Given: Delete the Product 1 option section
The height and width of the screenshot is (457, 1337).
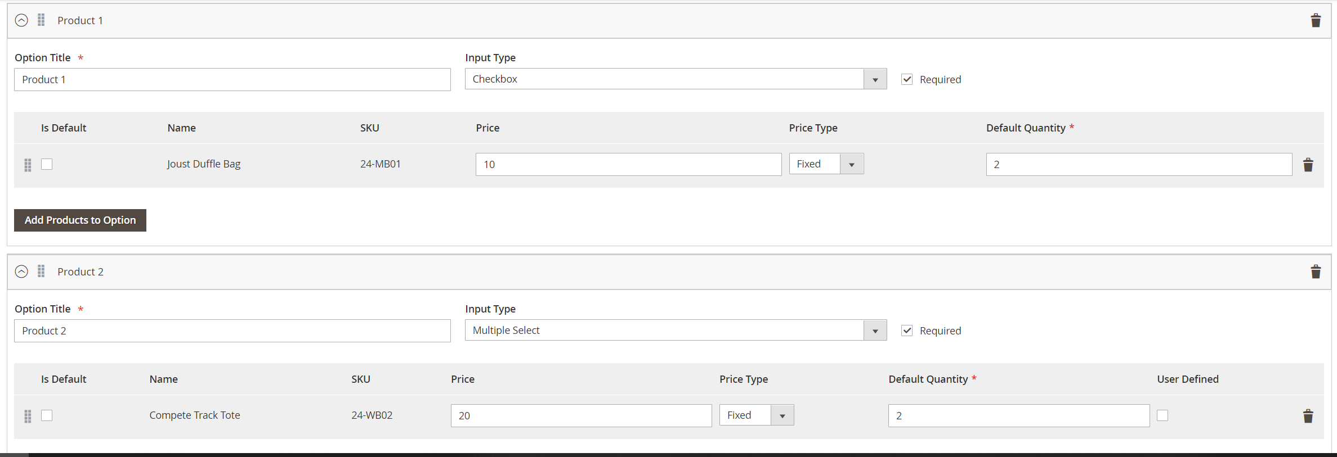Looking at the screenshot, I should click(x=1316, y=21).
